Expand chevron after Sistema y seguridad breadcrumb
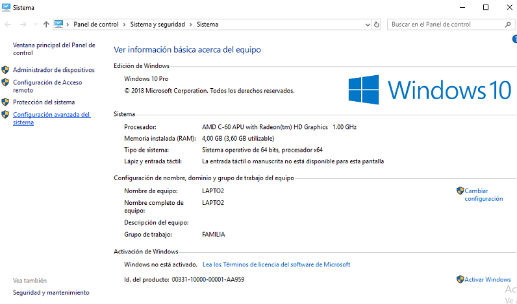Viewport: 517px width, 304px height. (x=191, y=25)
